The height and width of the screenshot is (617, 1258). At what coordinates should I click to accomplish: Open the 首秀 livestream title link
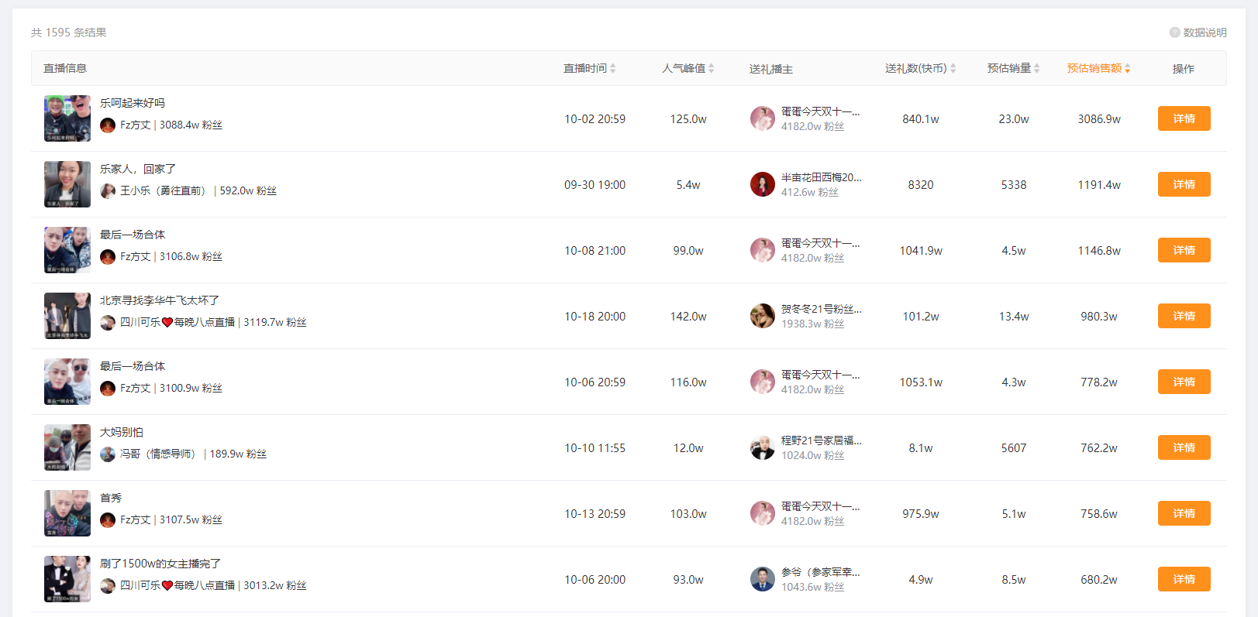[x=111, y=498]
